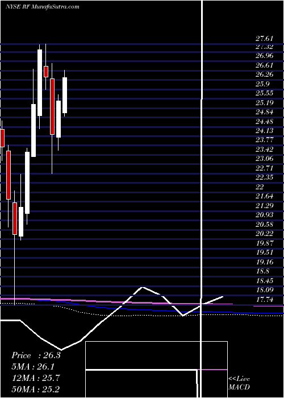
Task: Click the 25.19 price axis label
Action: 264,102
